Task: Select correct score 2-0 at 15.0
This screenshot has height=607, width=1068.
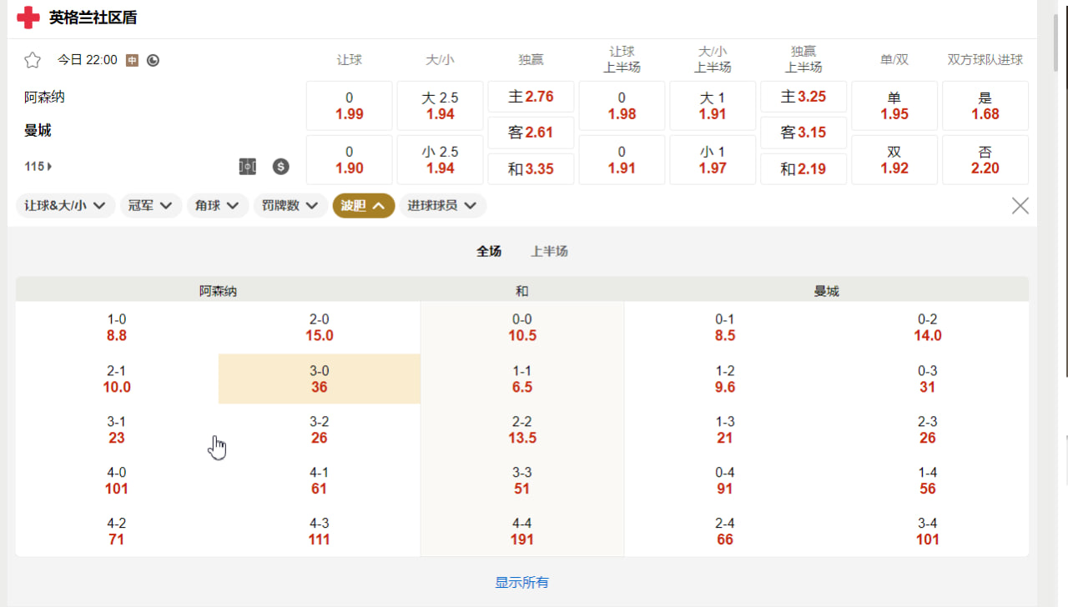Action: click(x=320, y=328)
